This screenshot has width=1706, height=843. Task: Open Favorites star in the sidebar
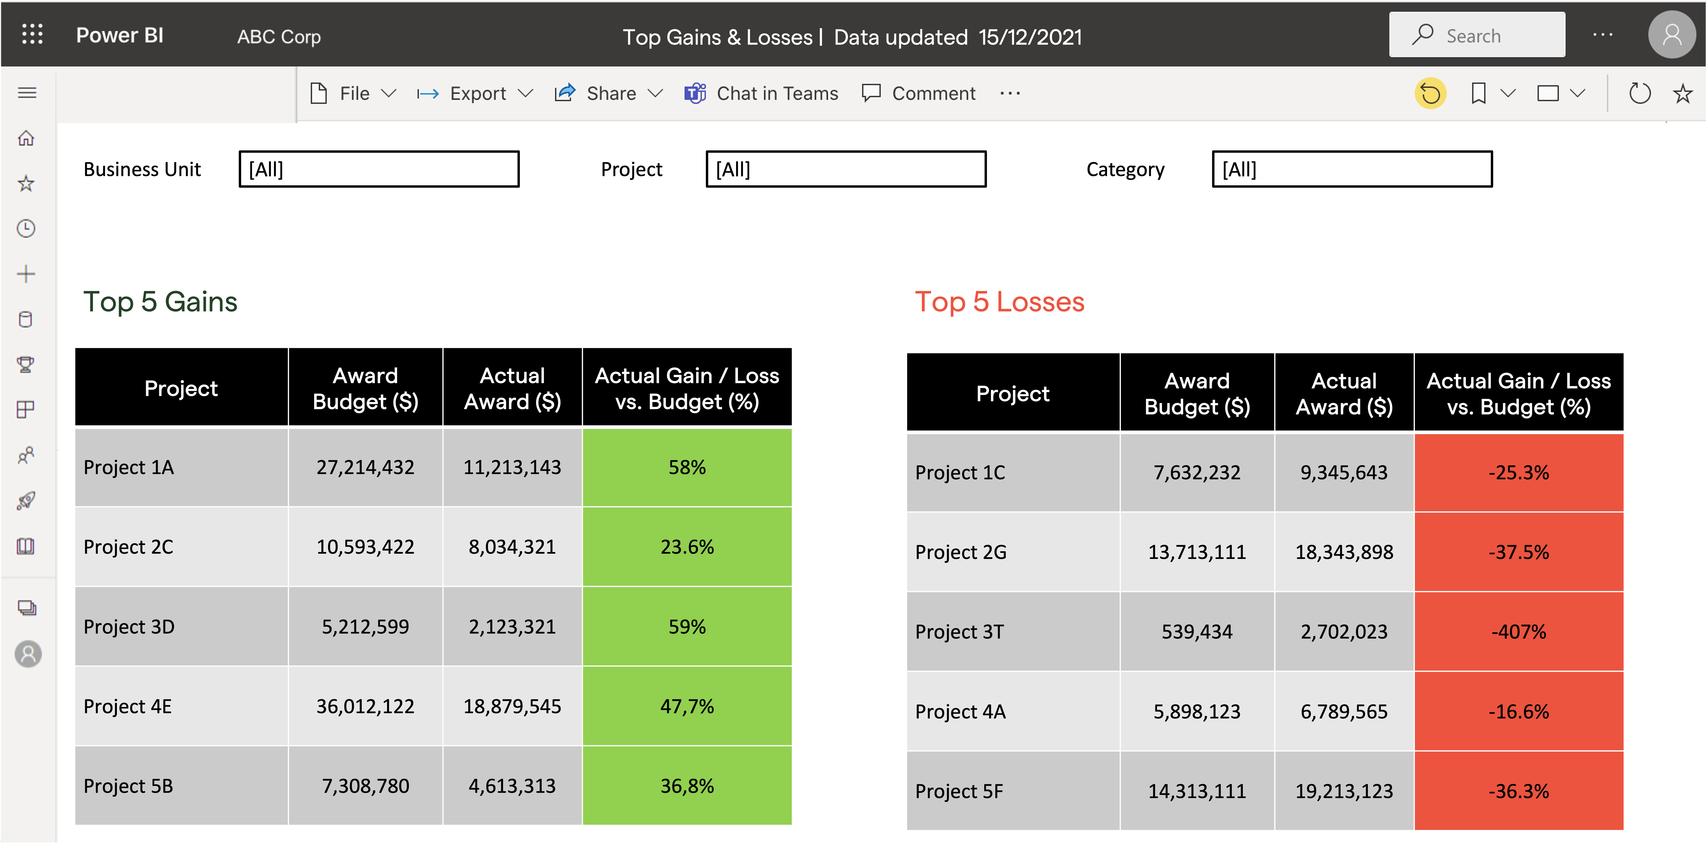coord(26,183)
